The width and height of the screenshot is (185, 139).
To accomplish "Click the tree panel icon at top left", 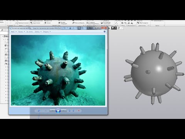I will pyautogui.click(x=2, y=30).
